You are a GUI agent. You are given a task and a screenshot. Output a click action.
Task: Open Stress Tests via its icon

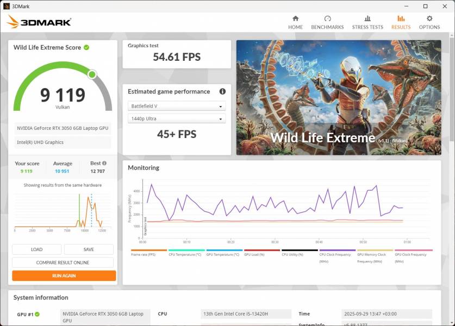pyautogui.click(x=367, y=18)
